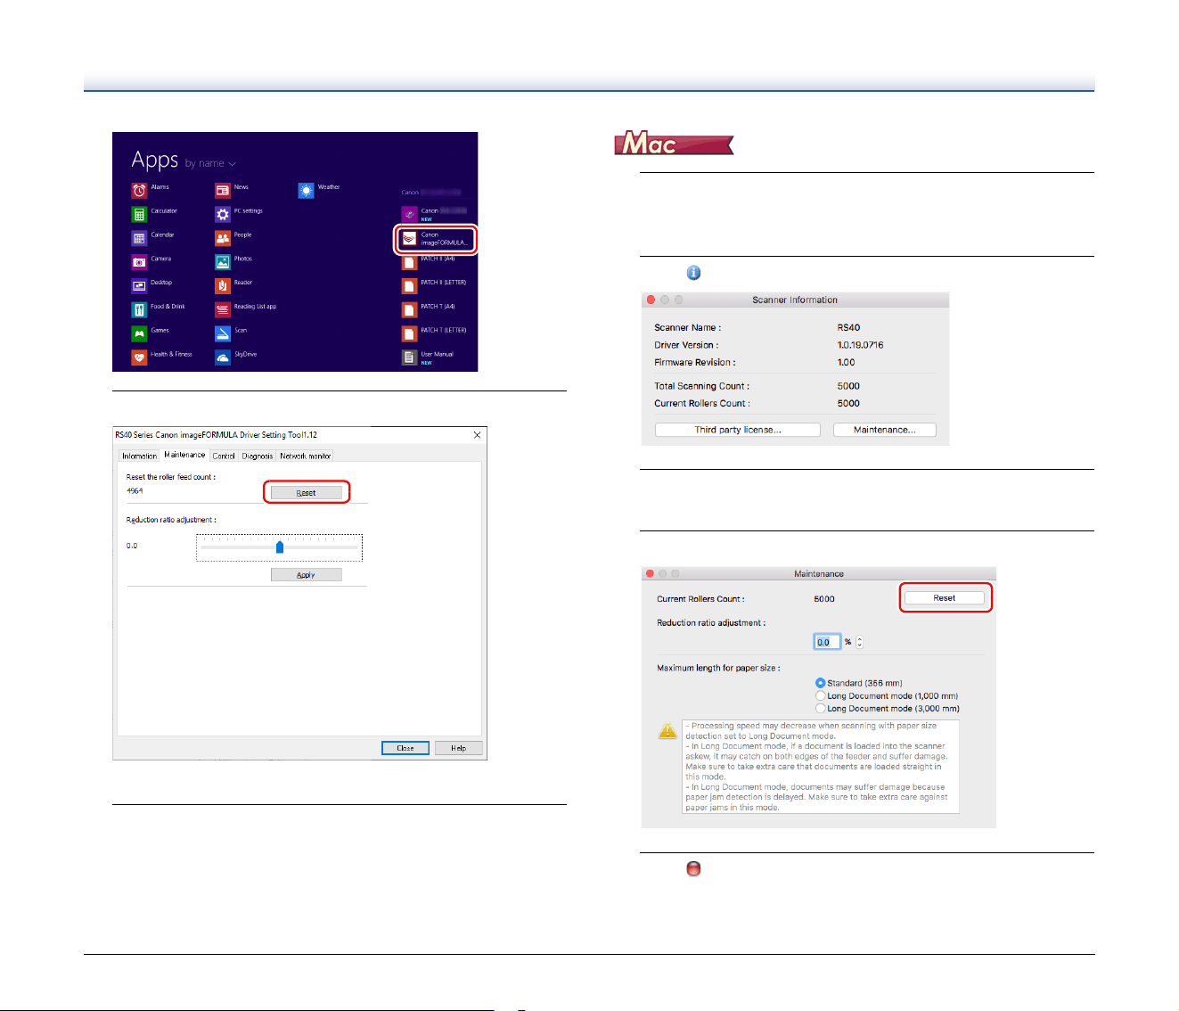The width and height of the screenshot is (1179, 1011).
Task: Click the blue information icon
Action: [x=693, y=273]
